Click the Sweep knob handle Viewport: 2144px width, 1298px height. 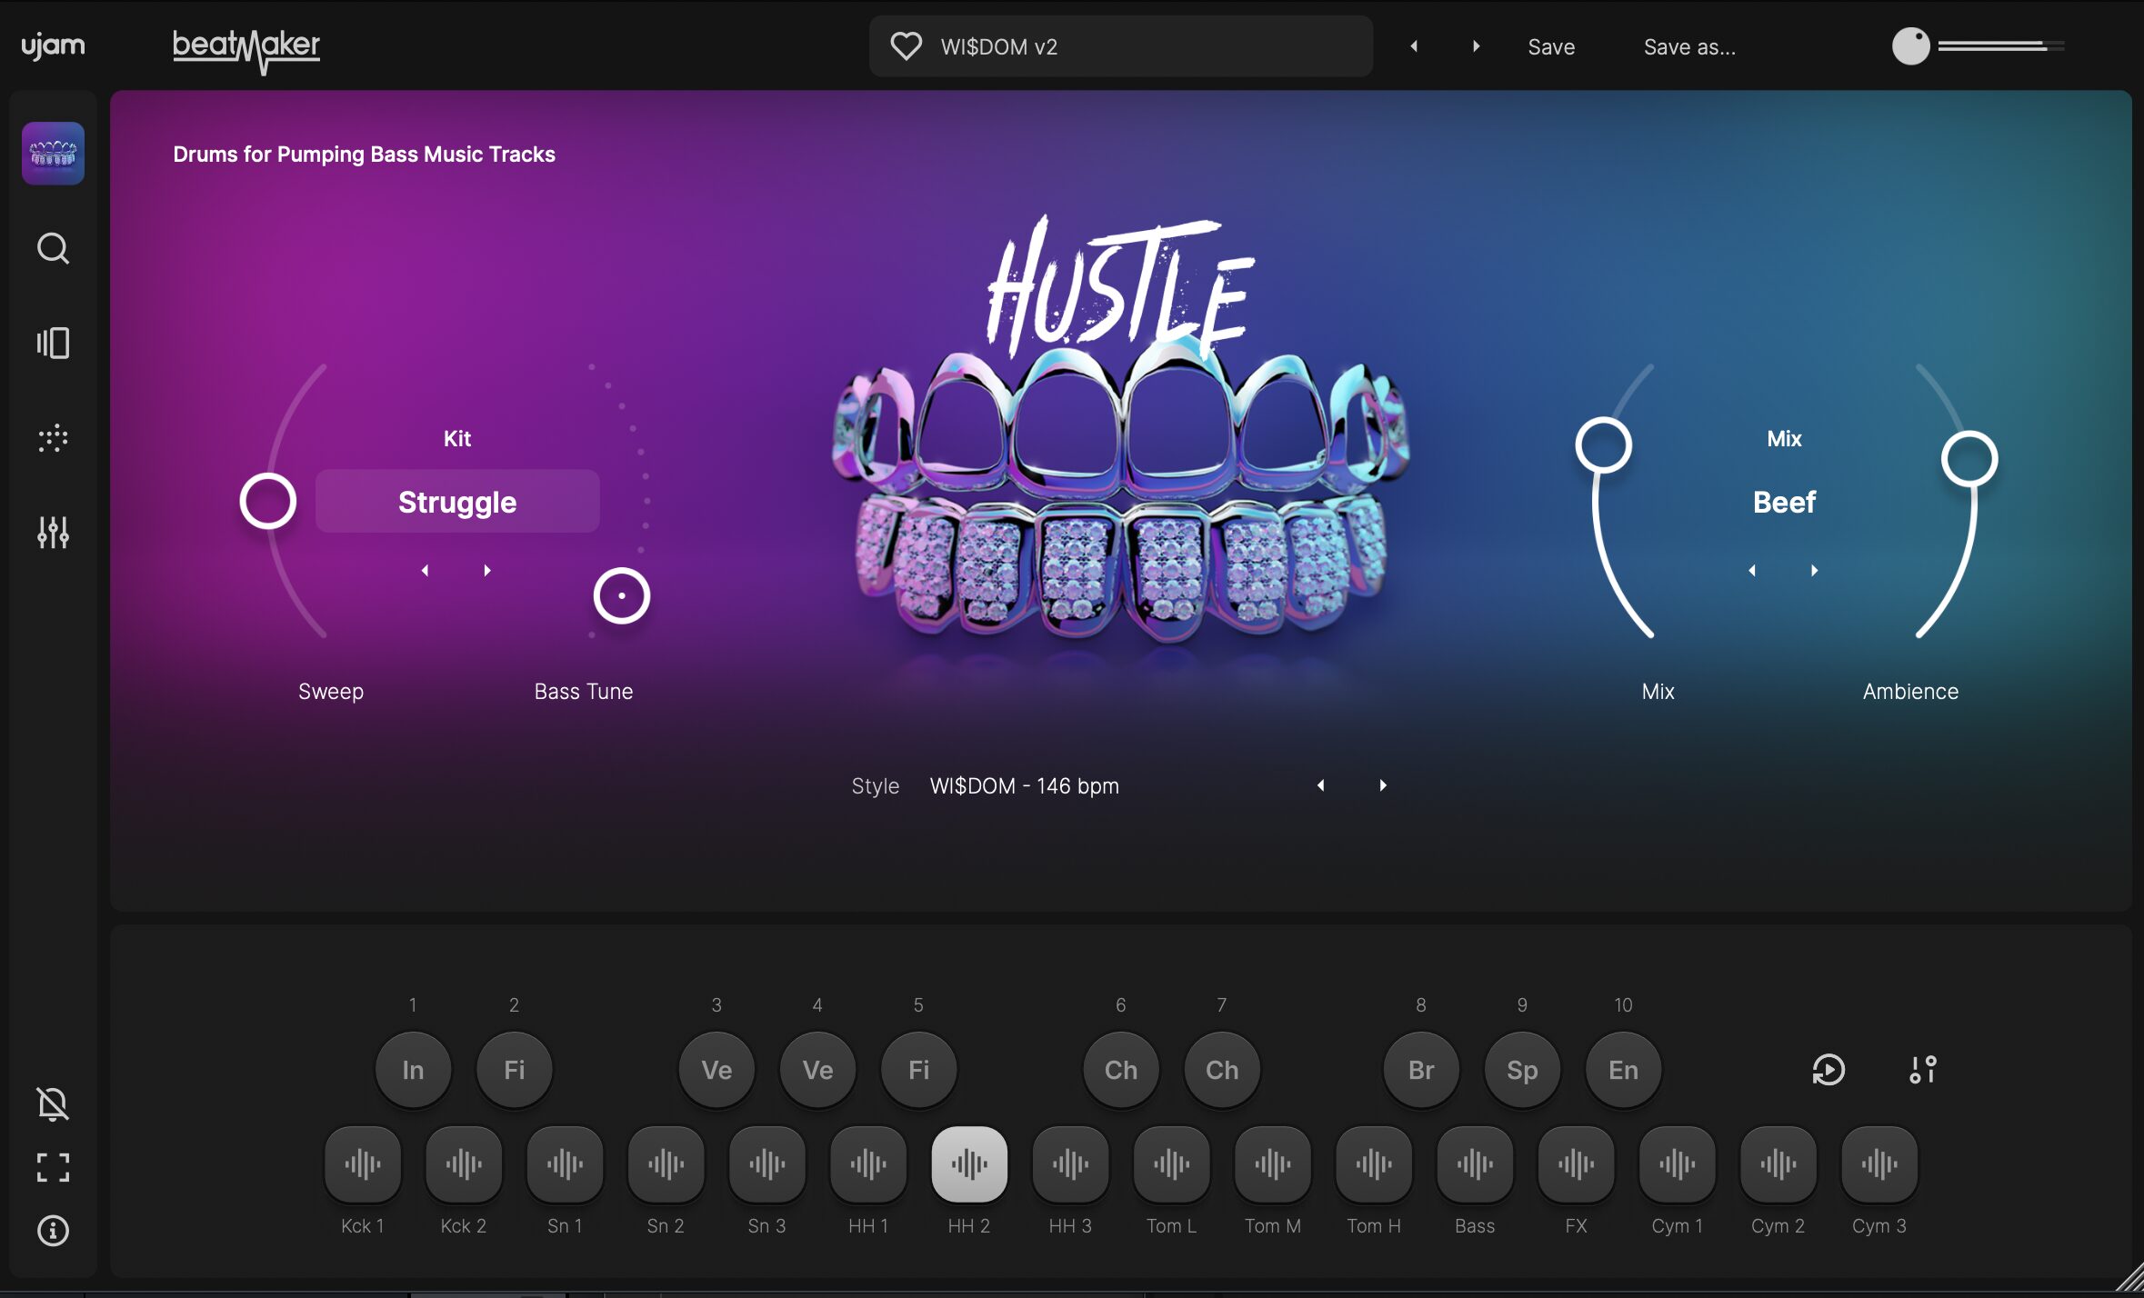(268, 501)
